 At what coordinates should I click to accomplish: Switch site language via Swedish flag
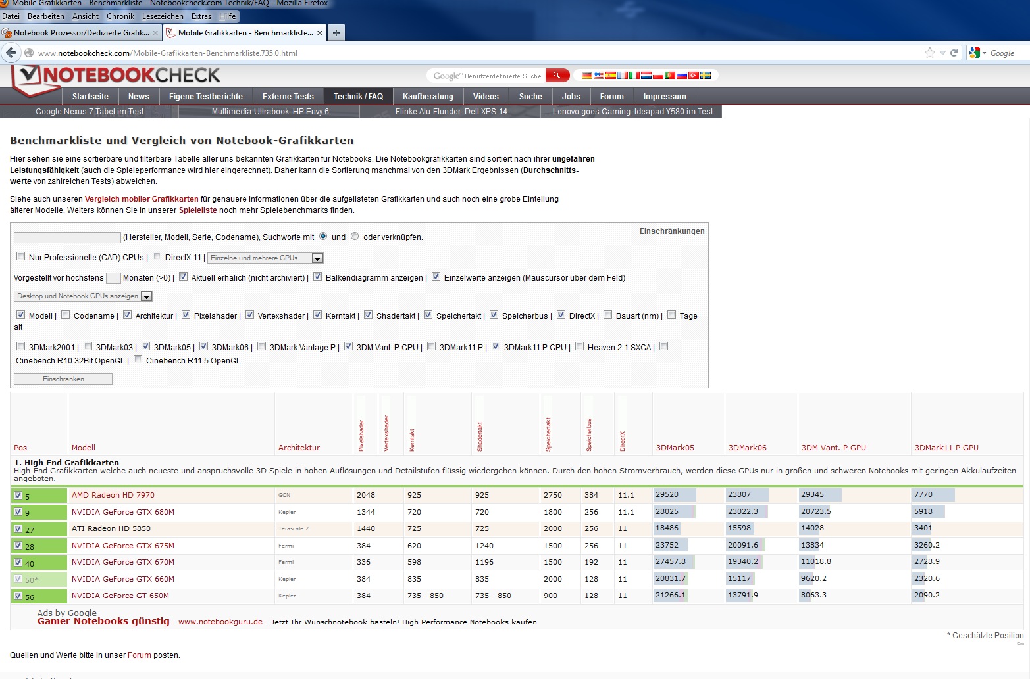pos(706,75)
